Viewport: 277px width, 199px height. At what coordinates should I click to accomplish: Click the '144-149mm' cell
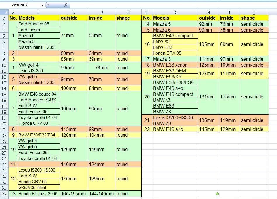(x=101, y=194)
